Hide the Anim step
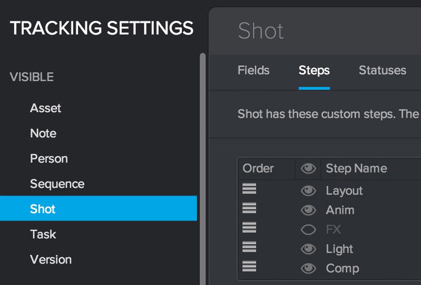Viewport: 421px width, 285px height. (x=308, y=210)
